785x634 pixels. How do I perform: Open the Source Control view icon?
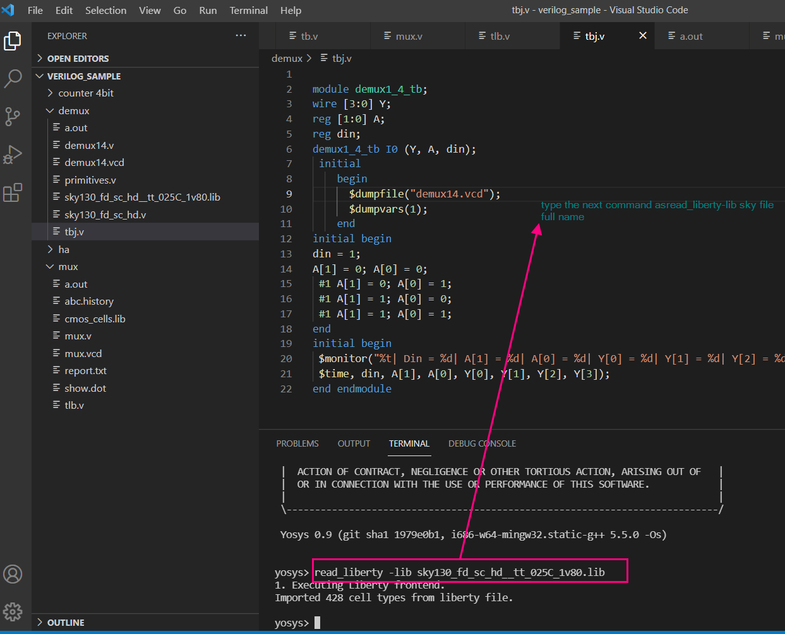point(13,117)
